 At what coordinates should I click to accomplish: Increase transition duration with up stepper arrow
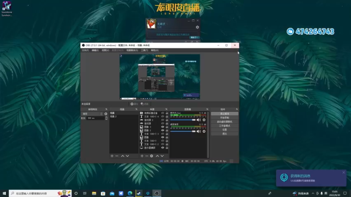point(106,117)
